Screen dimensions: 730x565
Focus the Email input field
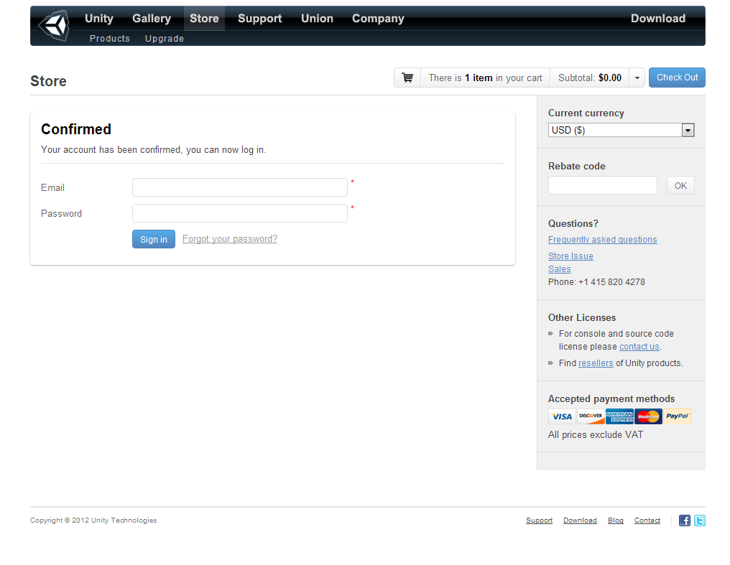[240, 187]
